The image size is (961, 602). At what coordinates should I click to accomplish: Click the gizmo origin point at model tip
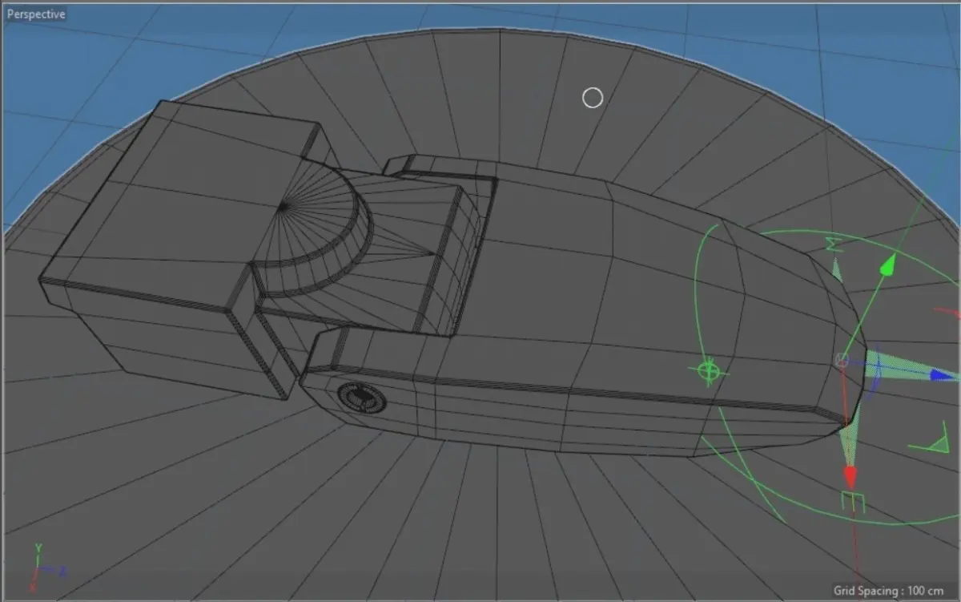pos(842,360)
